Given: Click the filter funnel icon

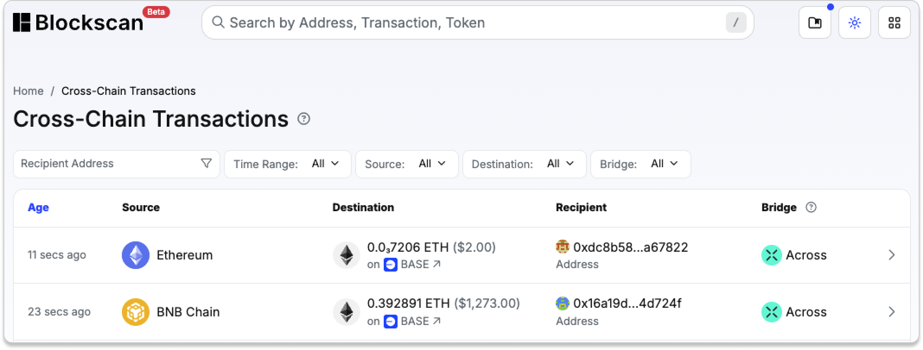Looking at the screenshot, I should pyautogui.click(x=206, y=163).
